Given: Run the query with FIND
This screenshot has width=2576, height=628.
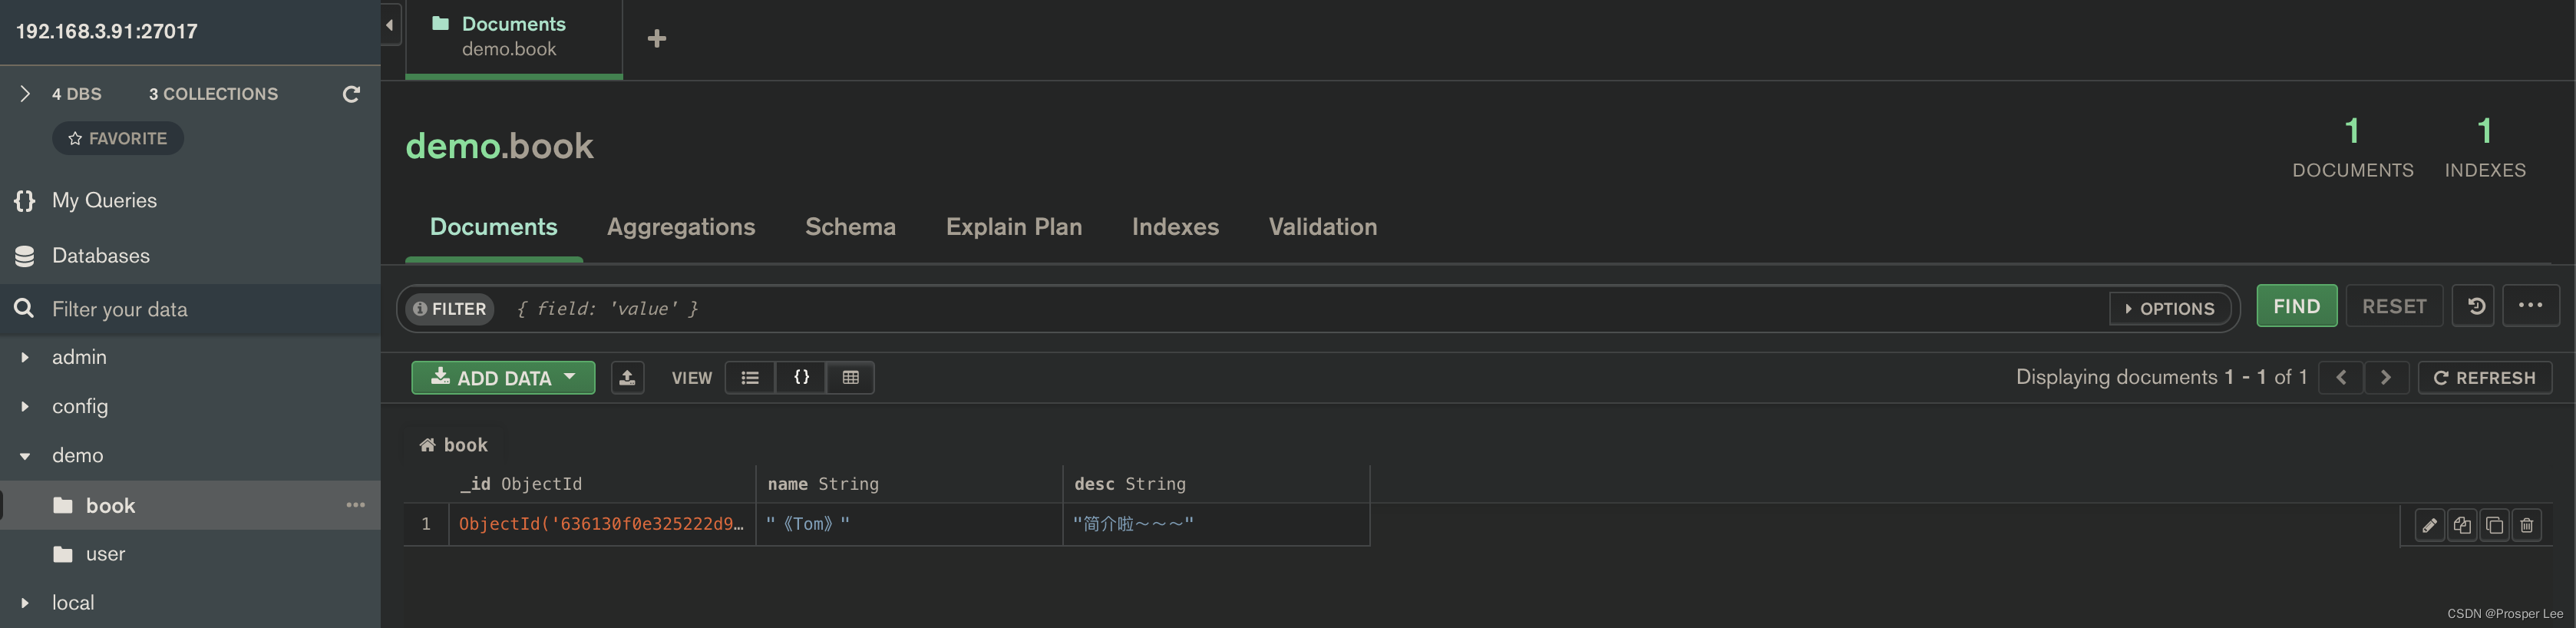Looking at the screenshot, I should [2296, 306].
